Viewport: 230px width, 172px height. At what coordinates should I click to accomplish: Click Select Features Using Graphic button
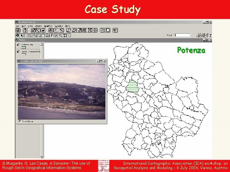point(103,30)
